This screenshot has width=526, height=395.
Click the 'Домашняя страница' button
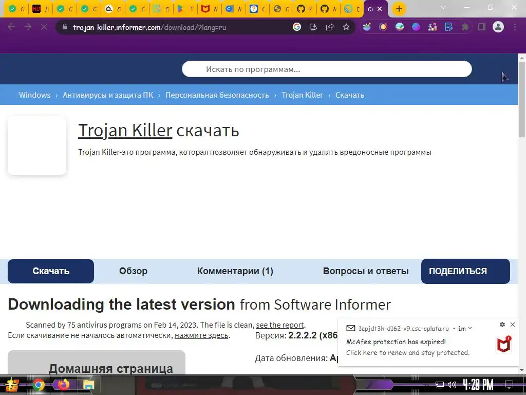coord(97,363)
